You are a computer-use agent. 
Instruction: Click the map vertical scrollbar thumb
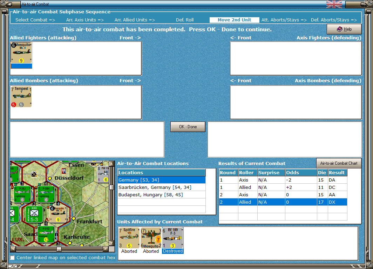[x=111, y=187]
